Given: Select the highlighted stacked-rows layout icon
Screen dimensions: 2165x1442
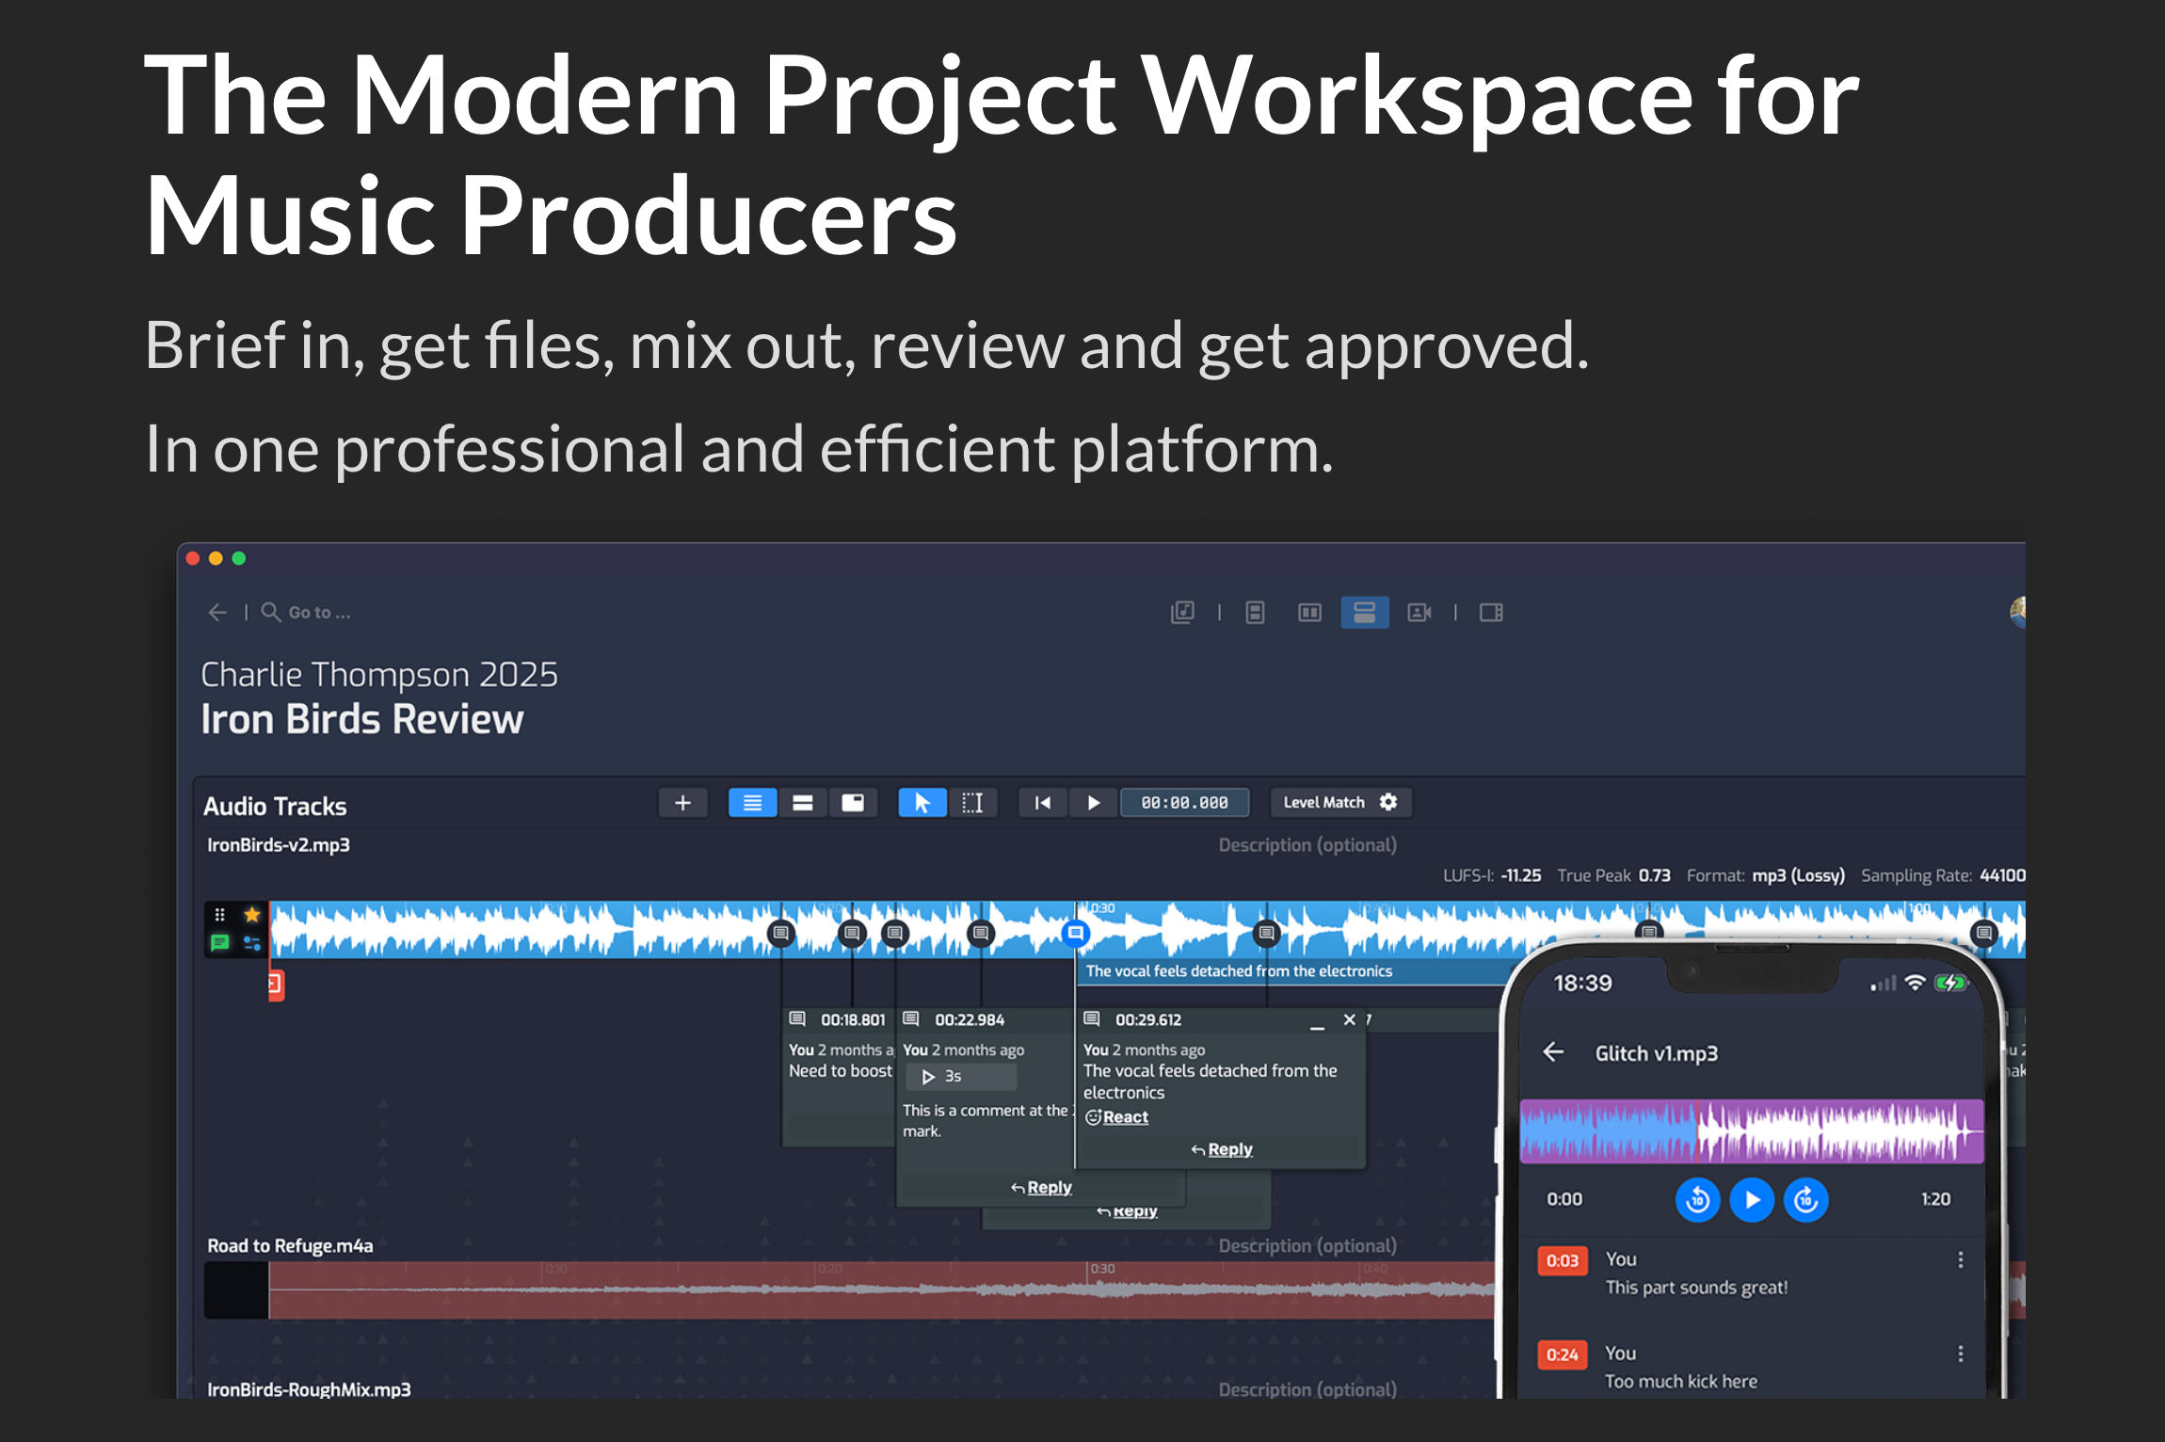Looking at the screenshot, I should 1365,613.
